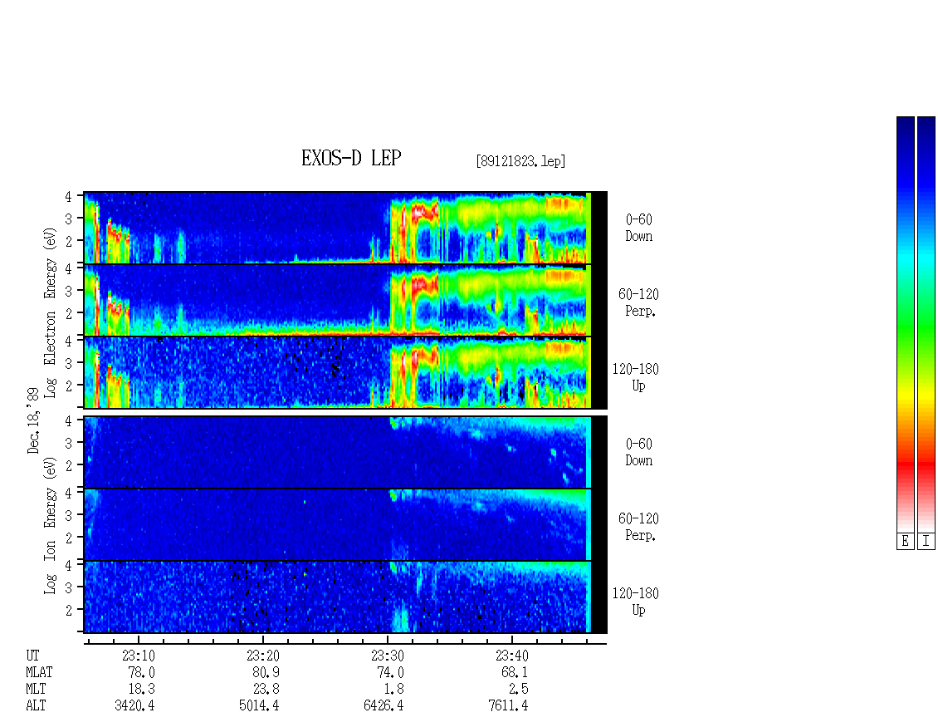Click the ion colour scale bar above I

926,323
